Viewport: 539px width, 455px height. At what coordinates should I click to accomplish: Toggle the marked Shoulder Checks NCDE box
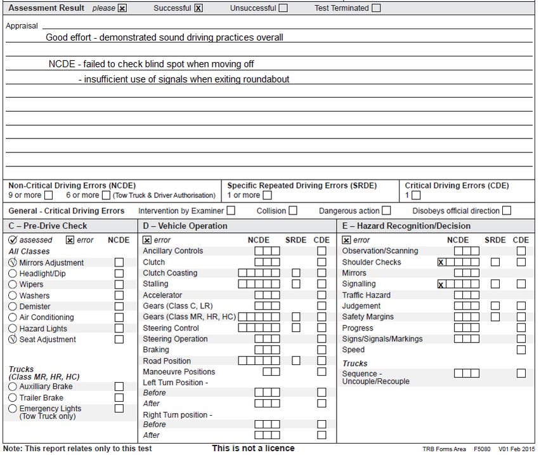(441, 262)
